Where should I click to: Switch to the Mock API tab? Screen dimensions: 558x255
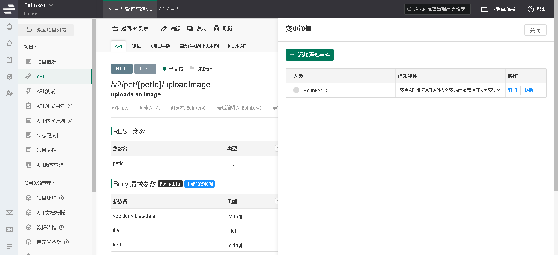tap(237, 46)
